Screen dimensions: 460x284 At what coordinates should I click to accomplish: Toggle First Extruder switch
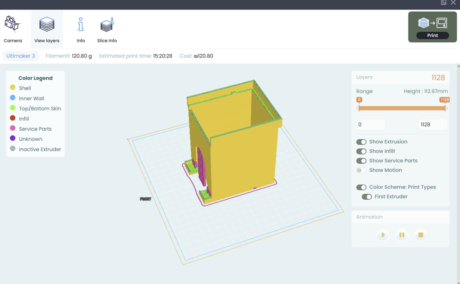coord(367,197)
